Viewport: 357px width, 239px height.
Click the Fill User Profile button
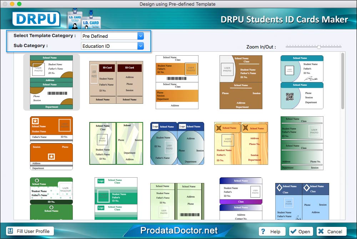pos(30,231)
